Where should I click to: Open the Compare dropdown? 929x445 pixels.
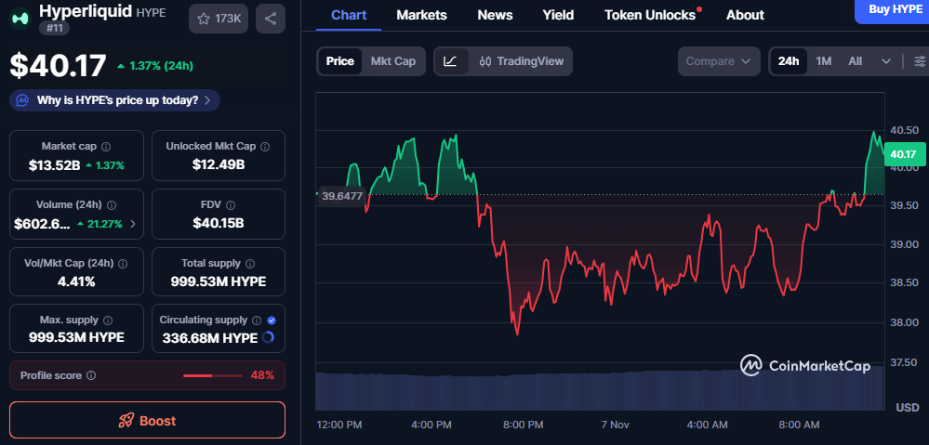[x=718, y=61]
